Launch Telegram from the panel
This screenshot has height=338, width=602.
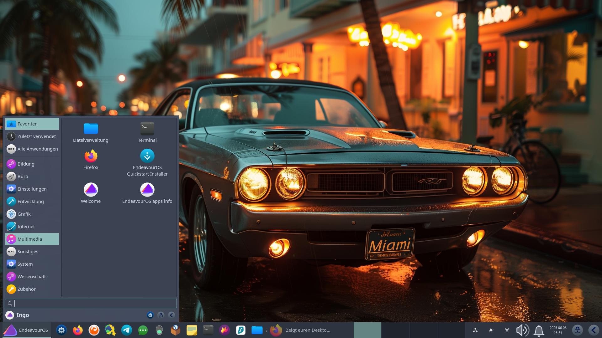tap(127, 330)
